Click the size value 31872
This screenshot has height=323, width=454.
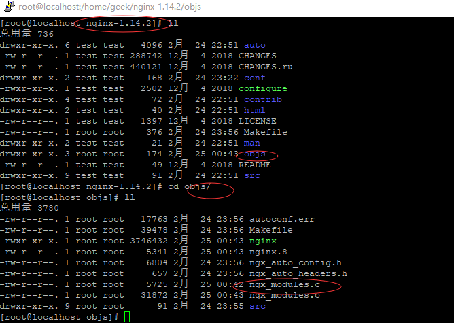point(154,296)
